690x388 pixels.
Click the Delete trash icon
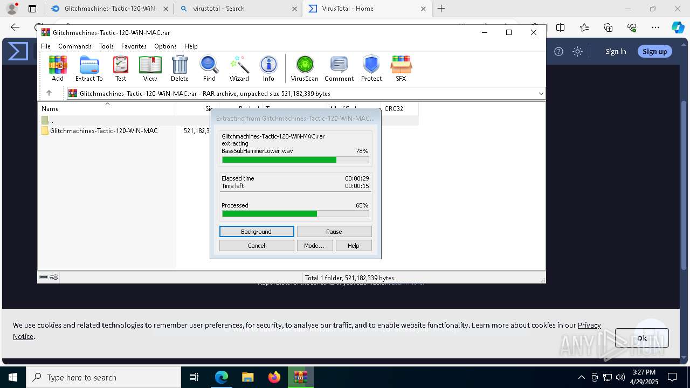(x=180, y=68)
